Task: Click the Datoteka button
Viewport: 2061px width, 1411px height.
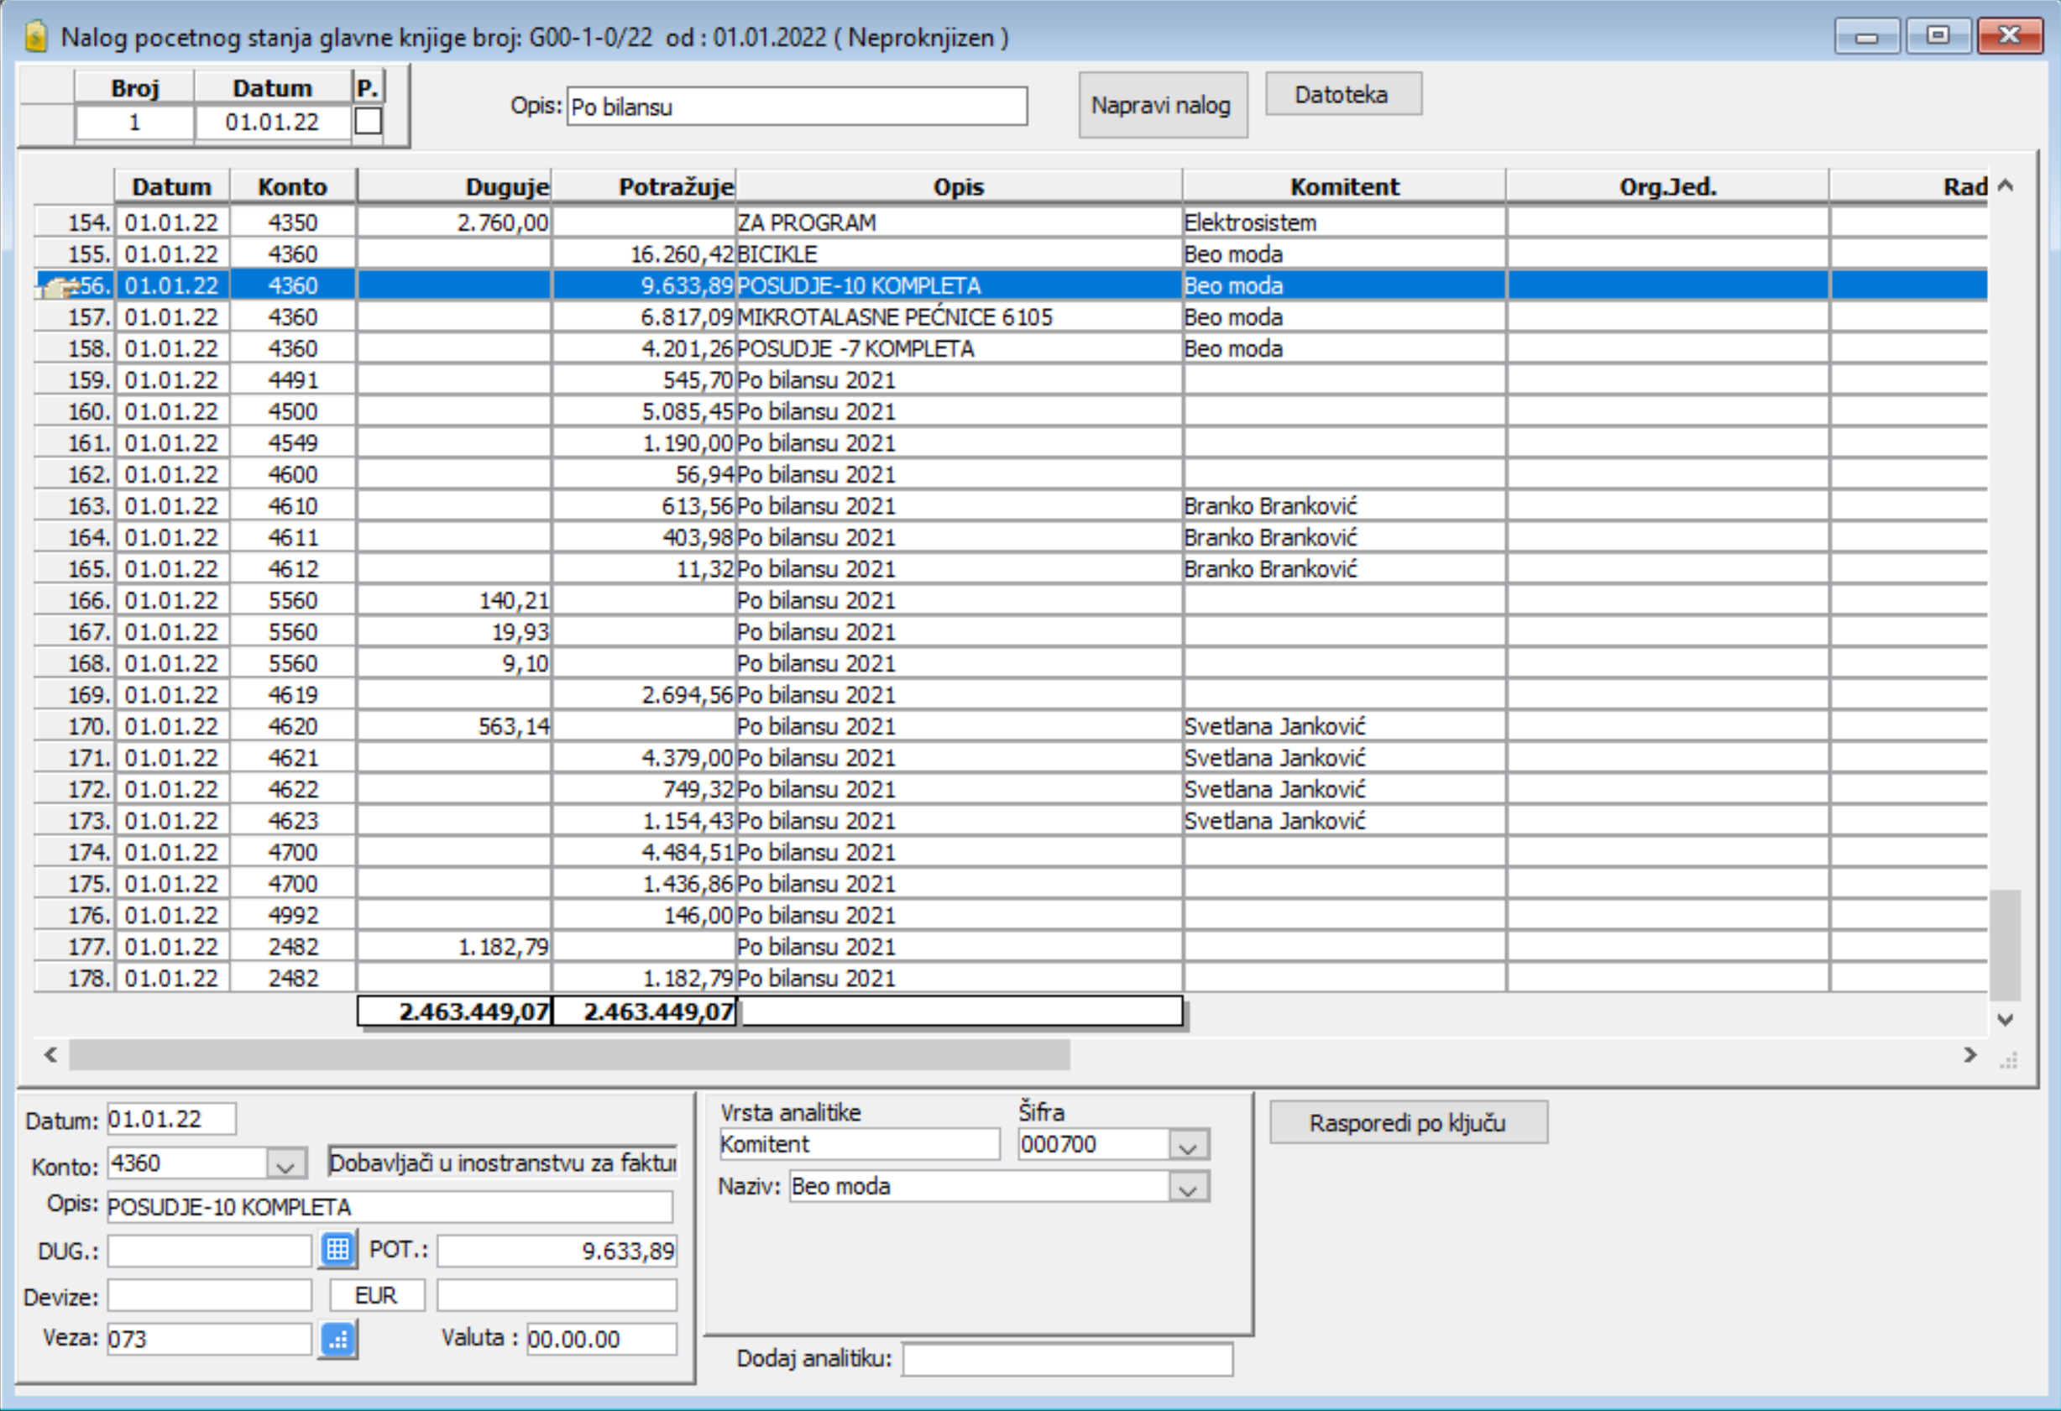Action: pos(1342,95)
